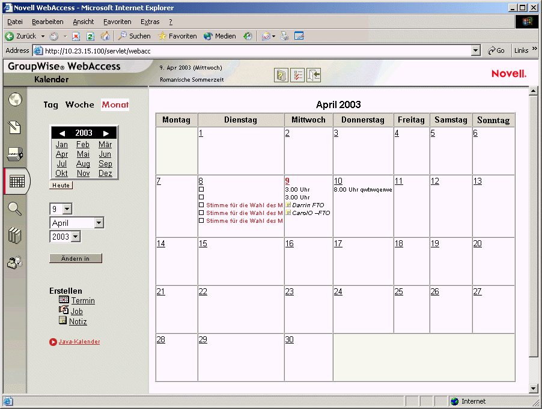Open the 2003 year dropdown
The width and height of the screenshot is (542, 409).
(76, 237)
